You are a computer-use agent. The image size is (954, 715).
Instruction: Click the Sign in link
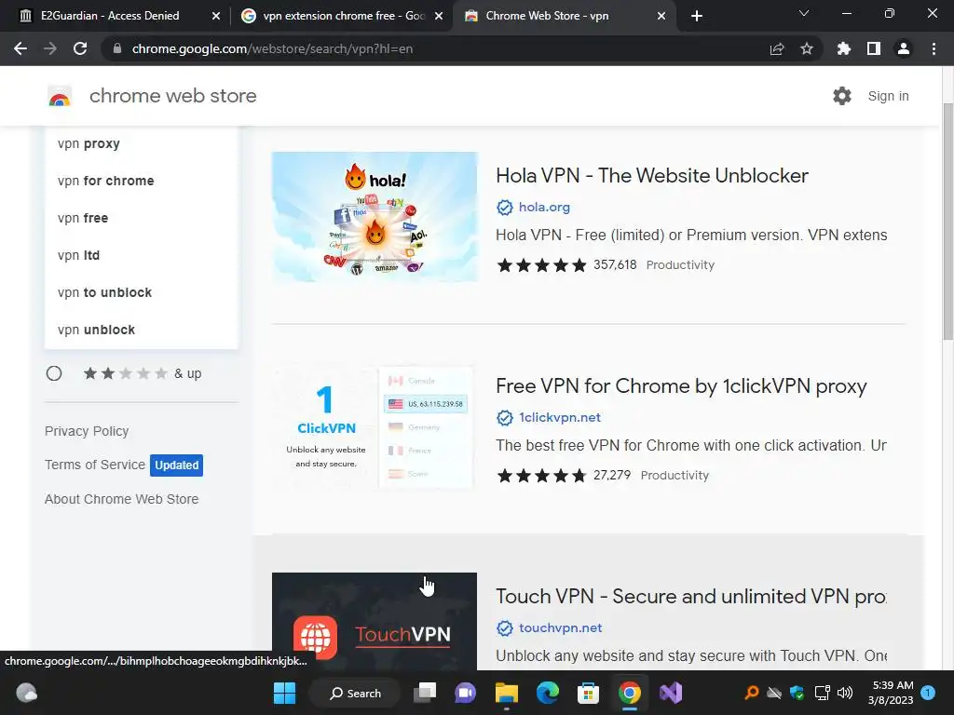click(888, 96)
